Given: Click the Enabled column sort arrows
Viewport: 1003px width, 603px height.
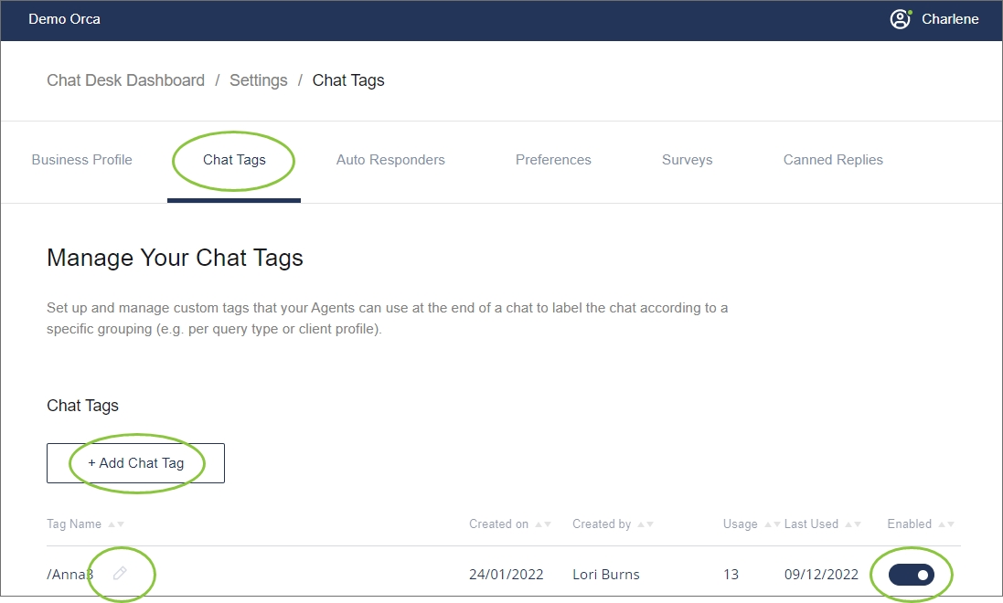Looking at the screenshot, I should pyautogui.click(x=945, y=524).
